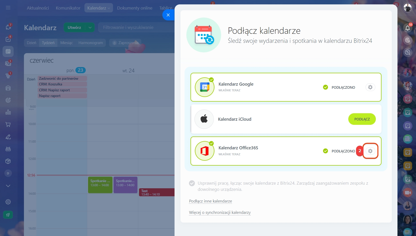Open the chat search icon in right panel
Viewport: 416px width, 236px height.
pyautogui.click(x=408, y=52)
